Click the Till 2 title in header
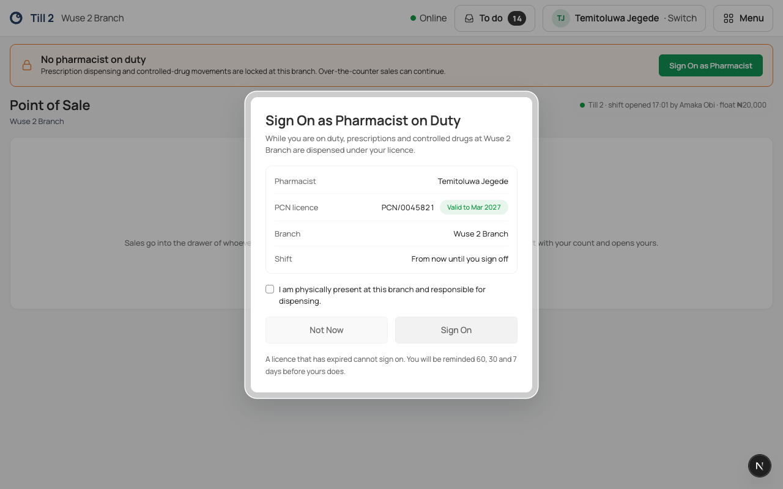The image size is (783, 489). [x=42, y=18]
